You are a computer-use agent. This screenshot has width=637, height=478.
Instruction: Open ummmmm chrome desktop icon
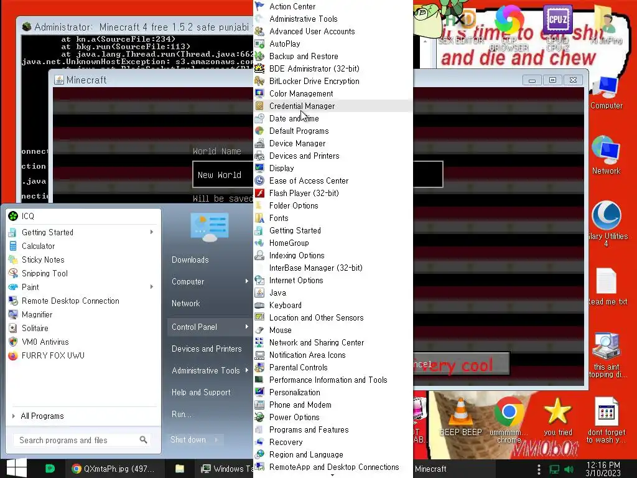pyautogui.click(x=509, y=420)
